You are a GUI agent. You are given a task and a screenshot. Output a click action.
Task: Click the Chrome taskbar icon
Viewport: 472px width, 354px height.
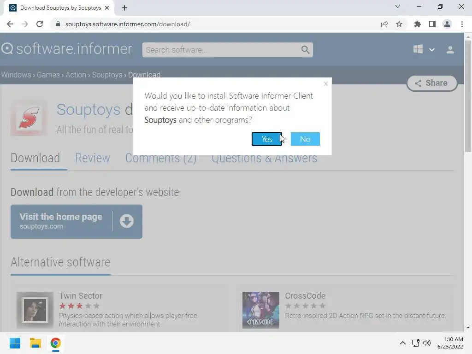(55, 343)
